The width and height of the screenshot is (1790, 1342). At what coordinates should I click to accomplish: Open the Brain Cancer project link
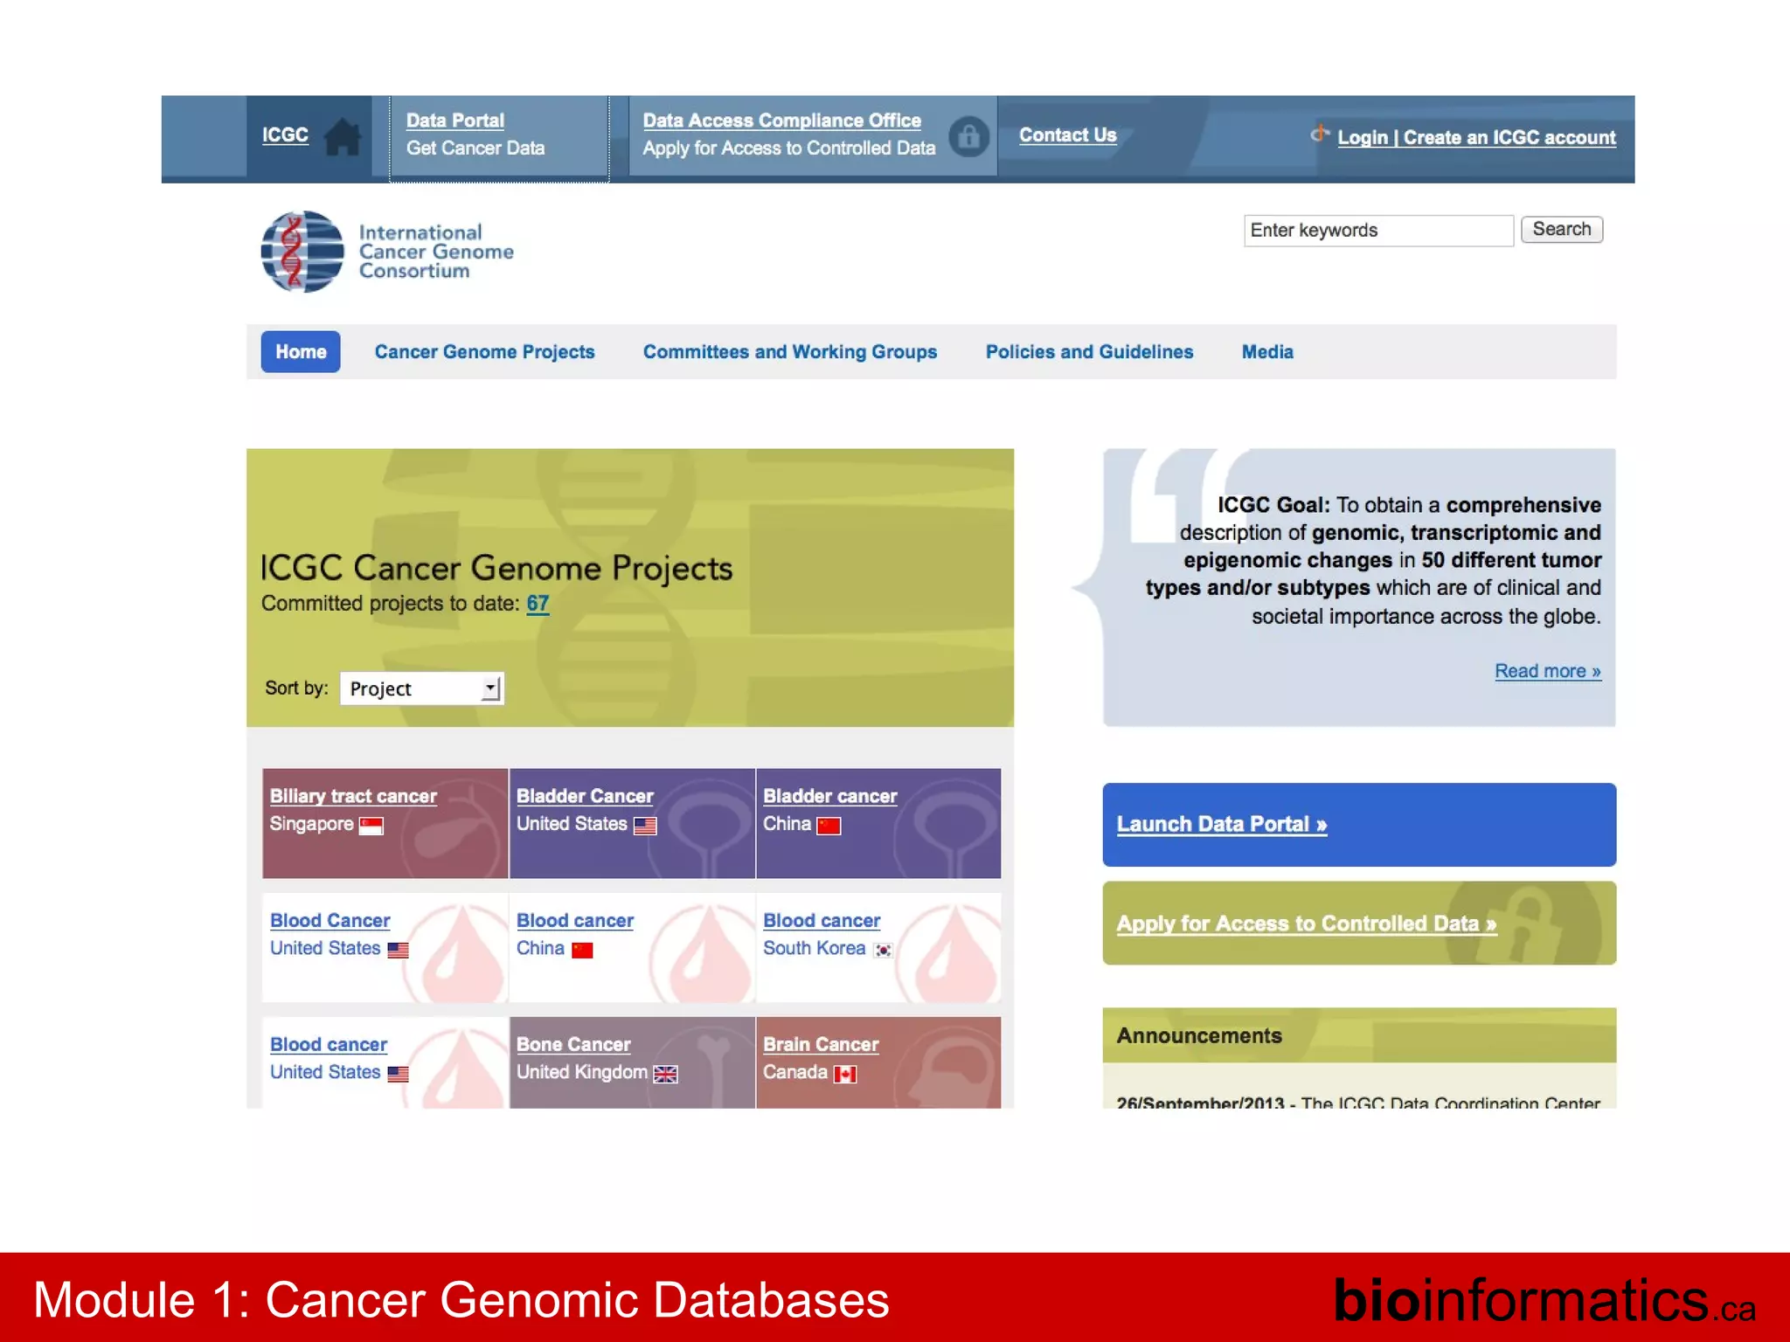821,1045
